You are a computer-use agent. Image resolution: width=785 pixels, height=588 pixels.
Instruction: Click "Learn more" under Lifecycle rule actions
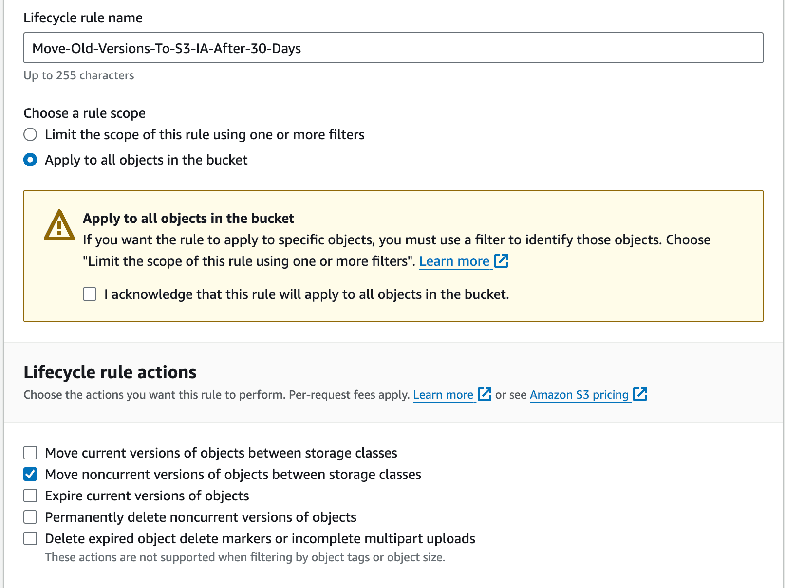pyautogui.click(x=443, y=394)
